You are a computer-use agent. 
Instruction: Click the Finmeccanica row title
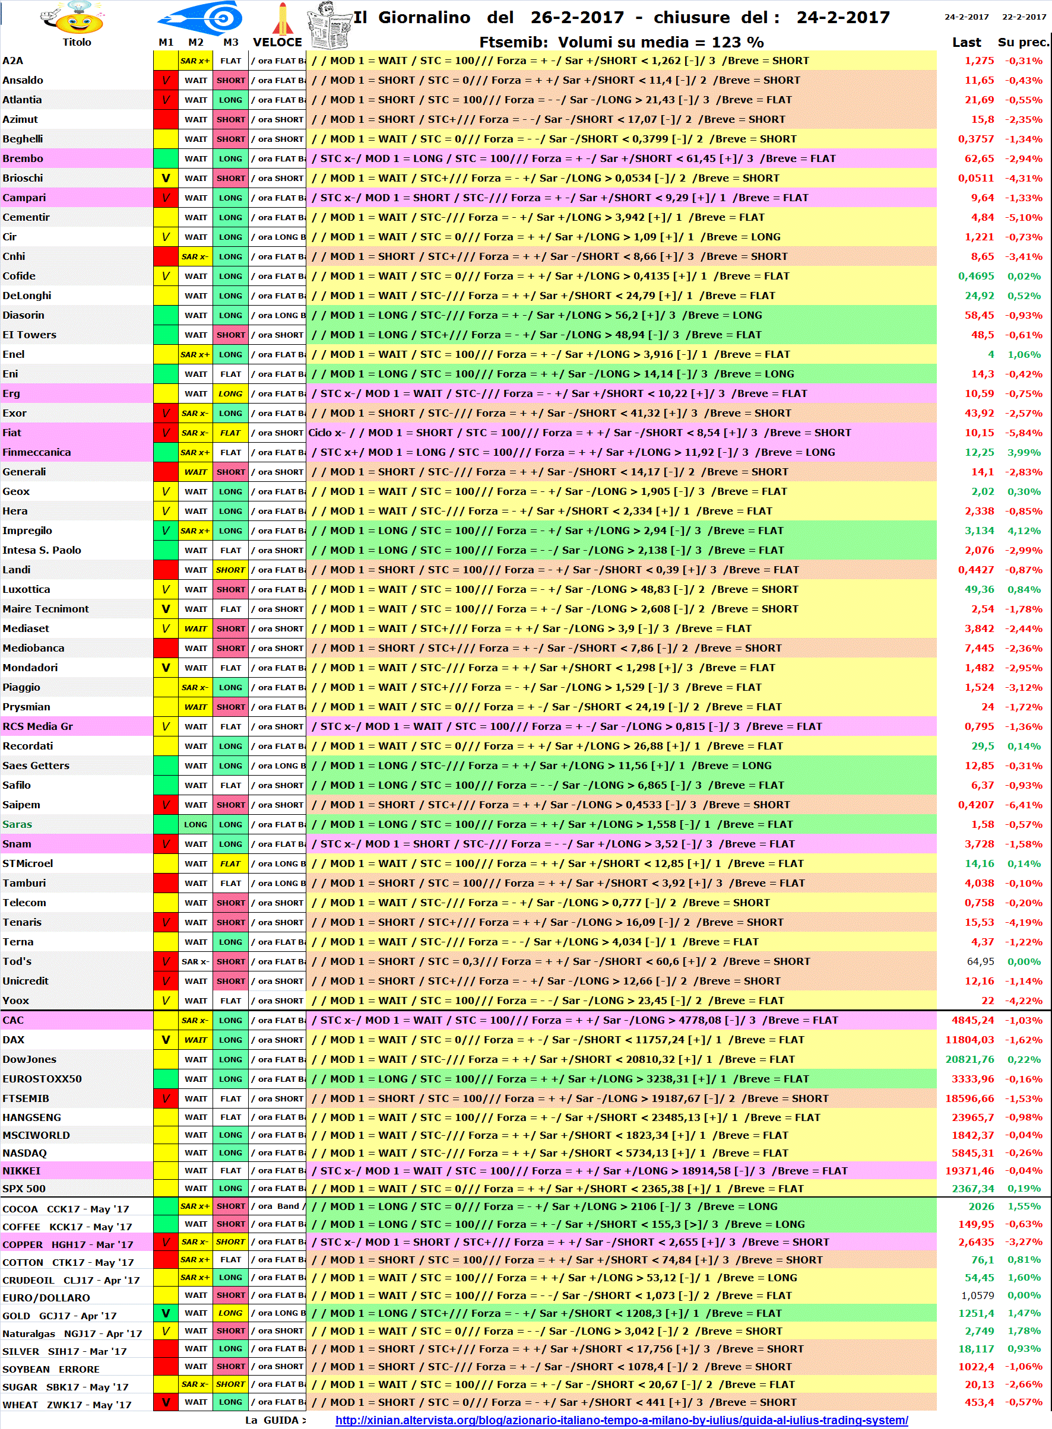coord(36,452)
